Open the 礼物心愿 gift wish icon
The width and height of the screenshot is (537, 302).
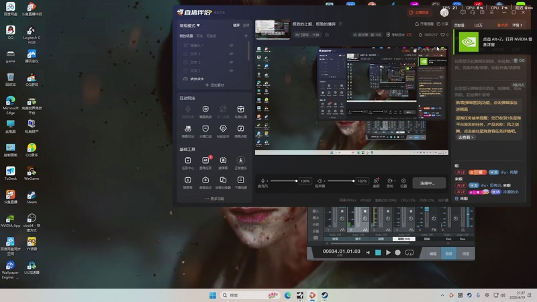point(241,111)
